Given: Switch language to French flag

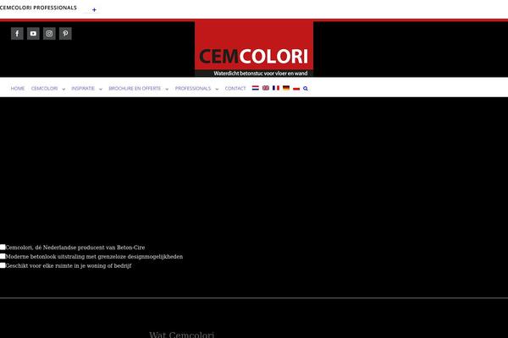Looking at the screenshot, I should [276, 88].
